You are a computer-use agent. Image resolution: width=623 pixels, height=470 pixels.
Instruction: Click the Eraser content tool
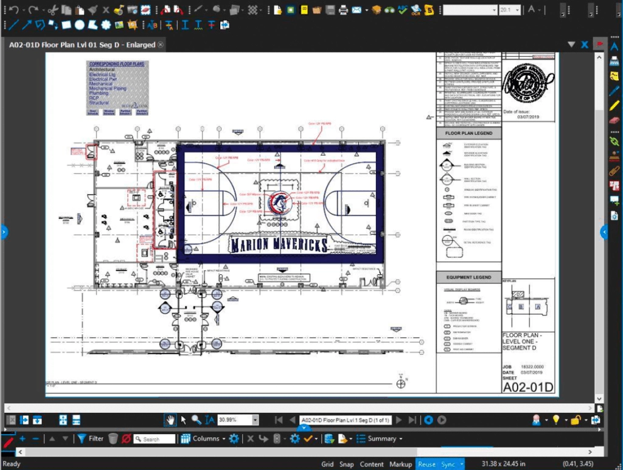(146, 10)
